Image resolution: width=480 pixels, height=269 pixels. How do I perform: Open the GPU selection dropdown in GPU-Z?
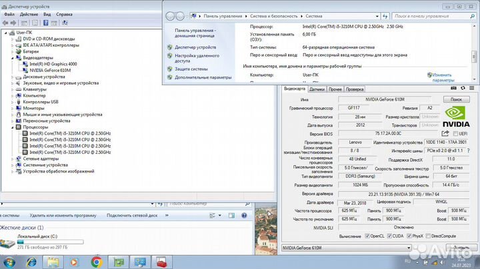[409, 248]
